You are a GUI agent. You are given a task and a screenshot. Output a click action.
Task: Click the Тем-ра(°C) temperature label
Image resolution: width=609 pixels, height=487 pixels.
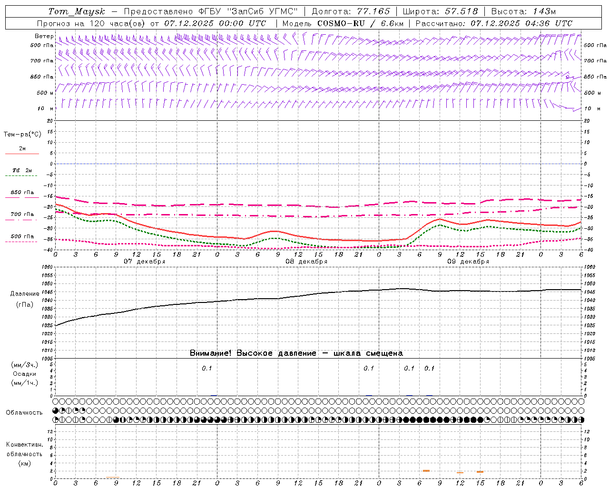tap(22, 134)
